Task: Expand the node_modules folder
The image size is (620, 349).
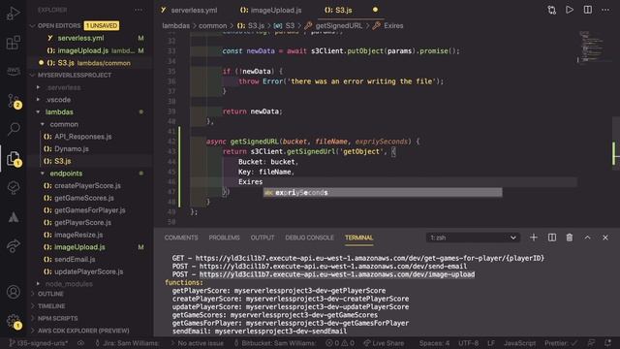Action: point(69,284)
